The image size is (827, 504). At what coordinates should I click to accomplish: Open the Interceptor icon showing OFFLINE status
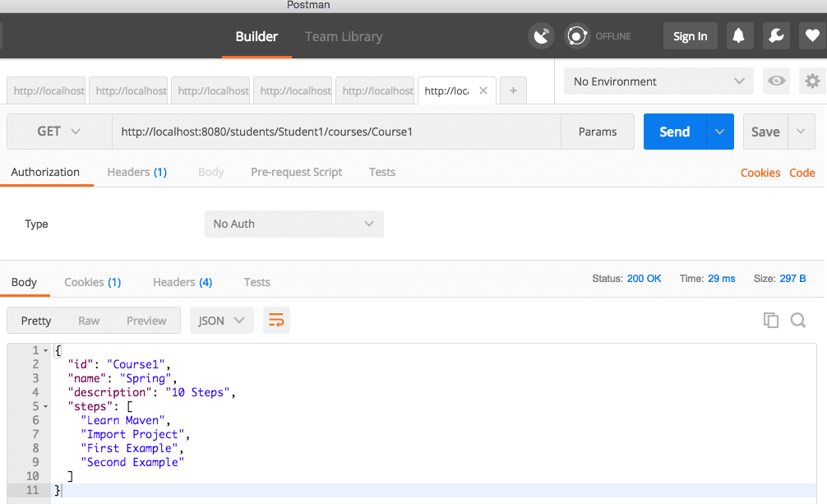tap(576, 35)
